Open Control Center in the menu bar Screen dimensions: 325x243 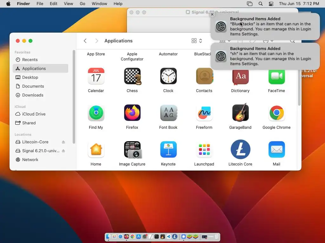pos(271,4)
